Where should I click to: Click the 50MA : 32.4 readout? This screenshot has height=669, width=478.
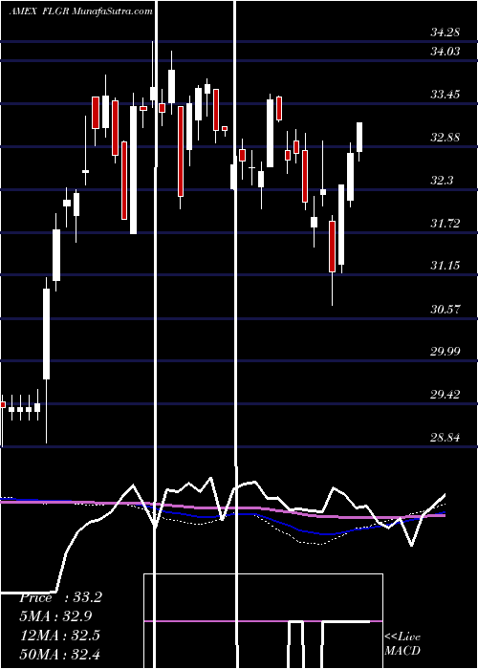click(59, 654)
